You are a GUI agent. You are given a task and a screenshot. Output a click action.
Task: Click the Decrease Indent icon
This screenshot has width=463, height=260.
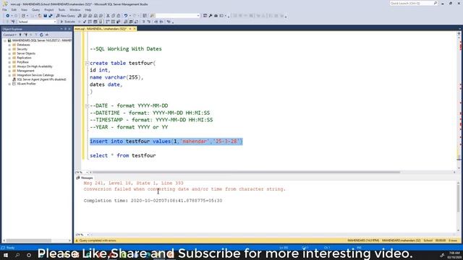point(156,22)
